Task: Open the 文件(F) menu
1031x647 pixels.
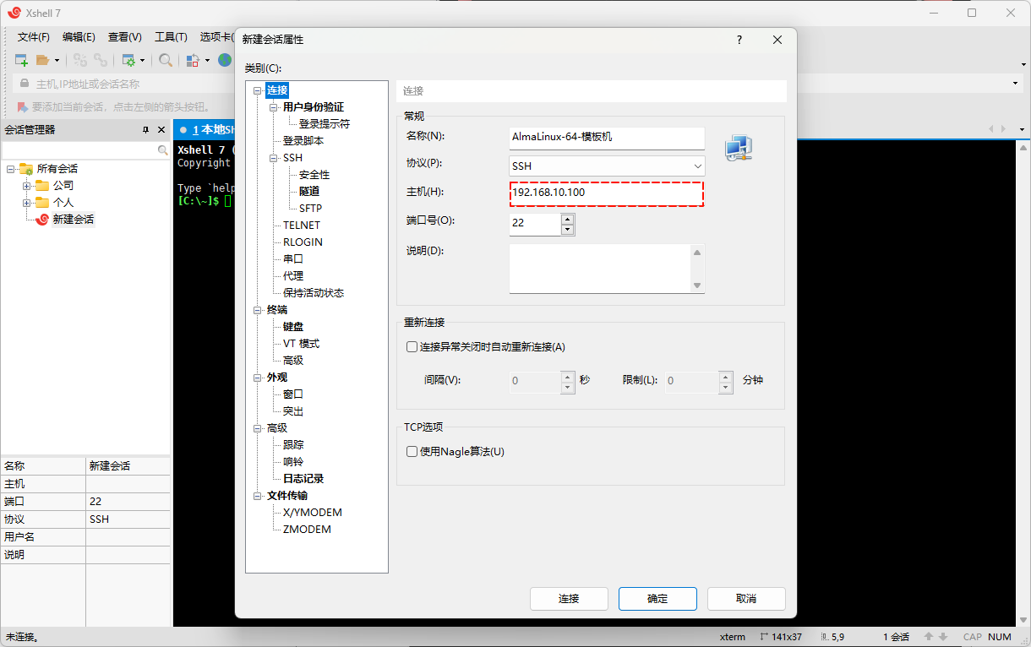Action: (33, 36)
